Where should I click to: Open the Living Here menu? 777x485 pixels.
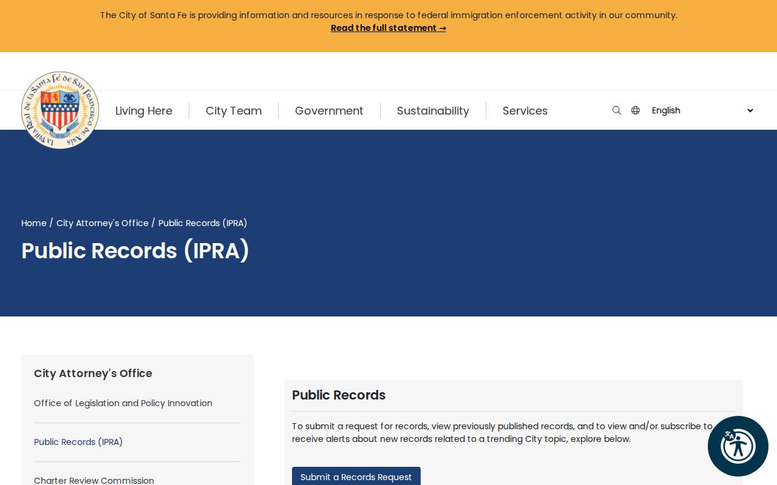pyautogui.click(x=144, y=111)
